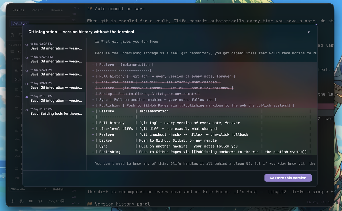Click the '## Version history panel' heading
This screenshot has width=342, height=211.
tap(119, 204)
